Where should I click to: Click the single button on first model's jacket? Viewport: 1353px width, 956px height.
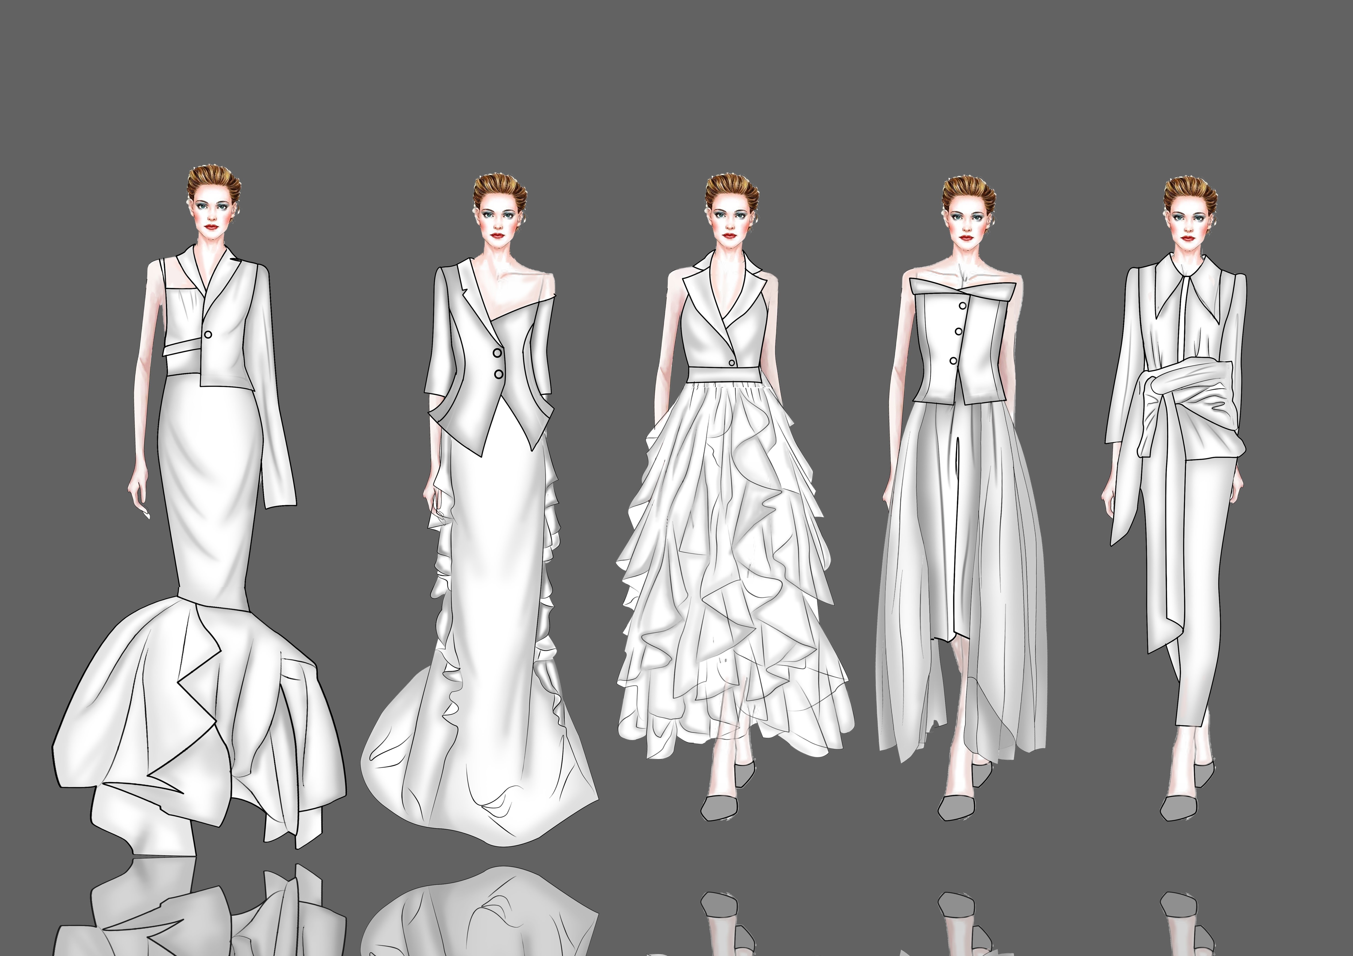click(x=208, y=334)
